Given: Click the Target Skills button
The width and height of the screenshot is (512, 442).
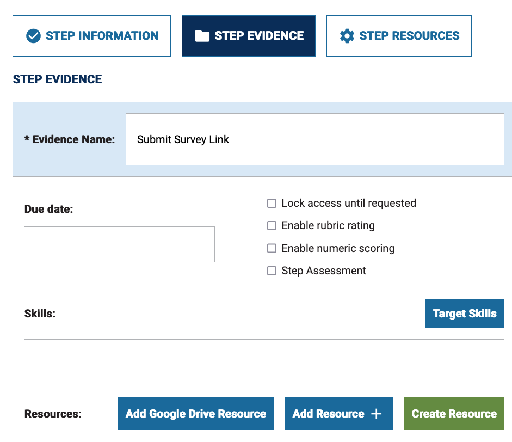Looking at the screenshot, I should [464, 314].
